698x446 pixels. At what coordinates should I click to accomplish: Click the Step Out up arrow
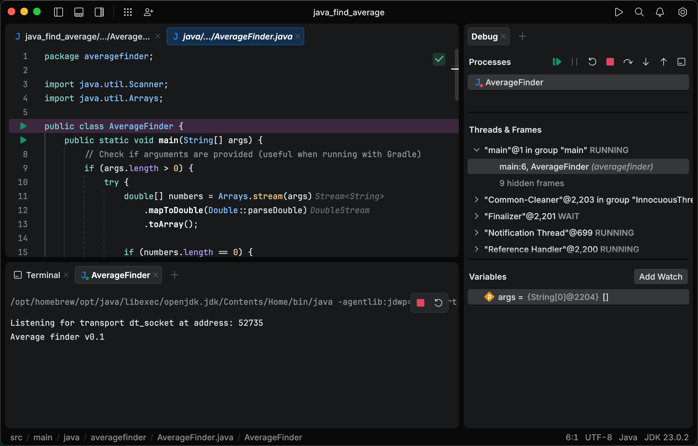[x=663, y=62]
